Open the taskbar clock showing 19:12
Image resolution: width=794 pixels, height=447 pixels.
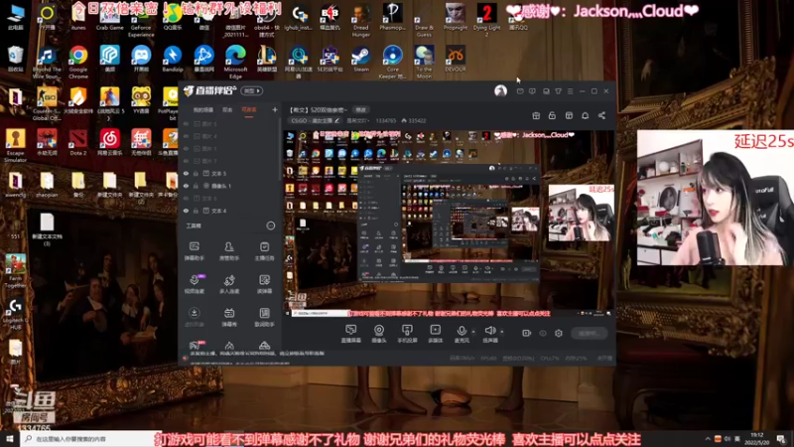[756, 438]
